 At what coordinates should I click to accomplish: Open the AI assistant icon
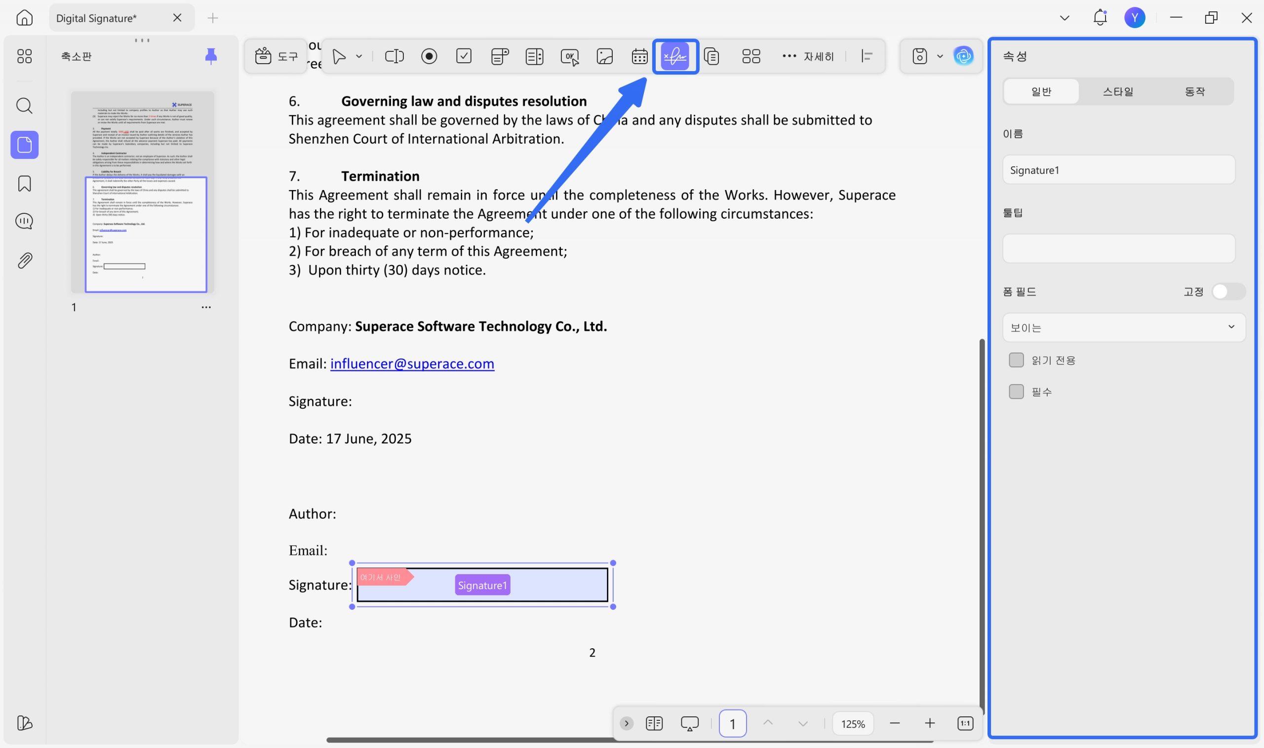[963, 56]
